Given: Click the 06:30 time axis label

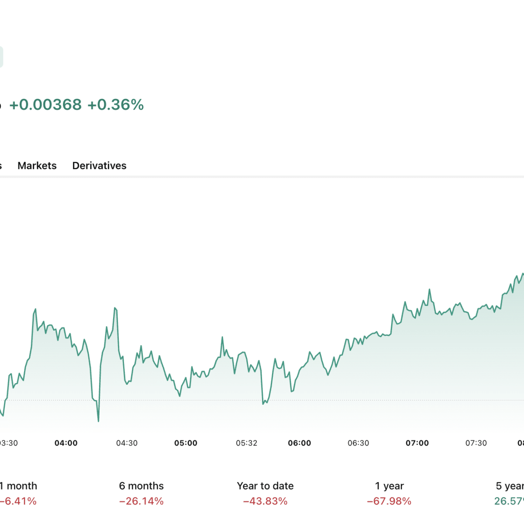Looking at the screenshot, I should coord(358,443).
